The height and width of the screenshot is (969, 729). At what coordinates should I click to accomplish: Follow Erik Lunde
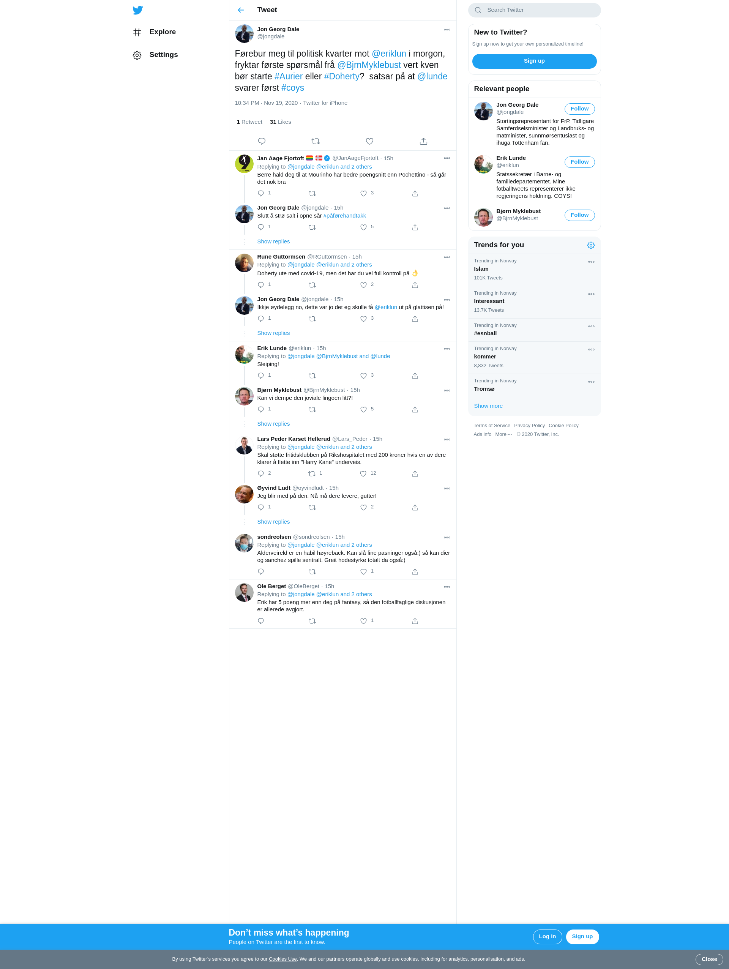tap(579, 162)
